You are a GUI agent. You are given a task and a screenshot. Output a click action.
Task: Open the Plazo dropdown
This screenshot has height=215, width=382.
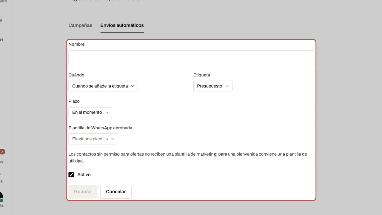pyautogui.click(x=90, y=113)
